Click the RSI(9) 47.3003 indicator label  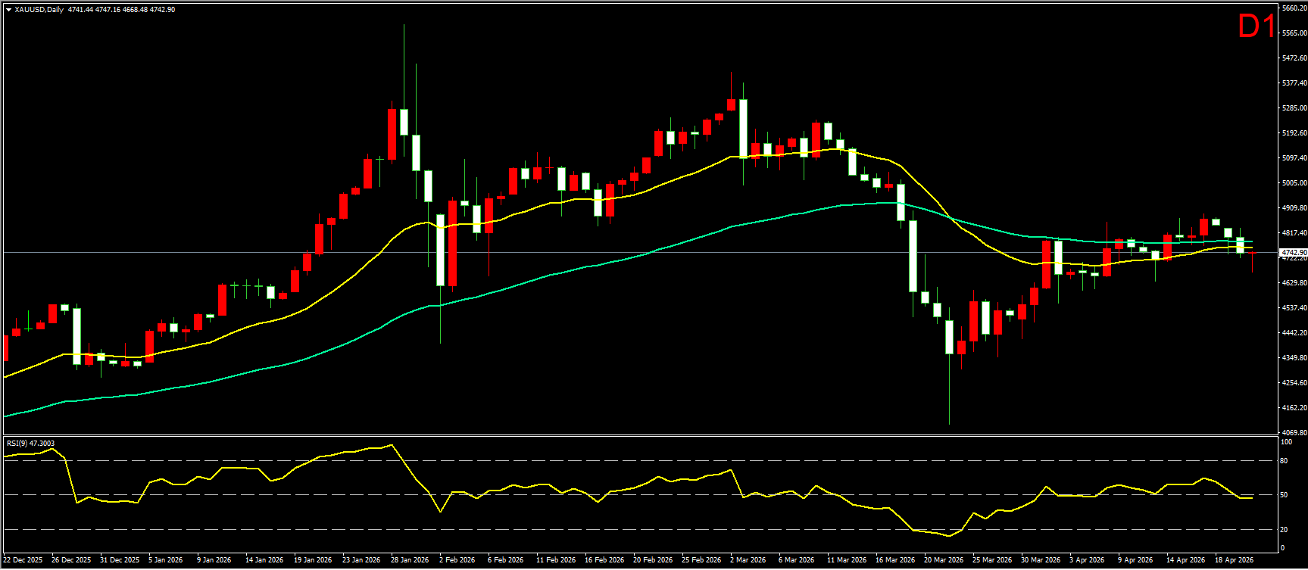[30, 444]
